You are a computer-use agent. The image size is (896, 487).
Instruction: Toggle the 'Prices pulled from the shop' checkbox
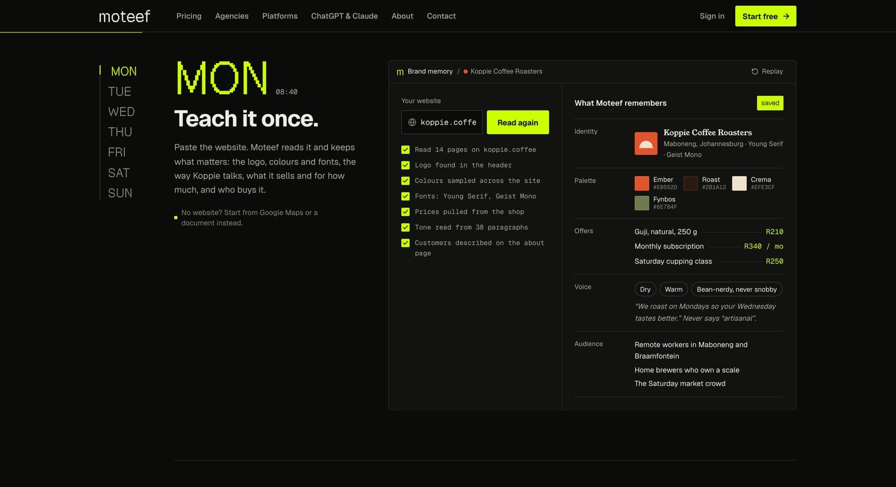tap(405, 212)
